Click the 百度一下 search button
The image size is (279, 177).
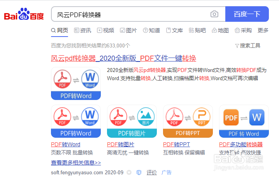247,14
